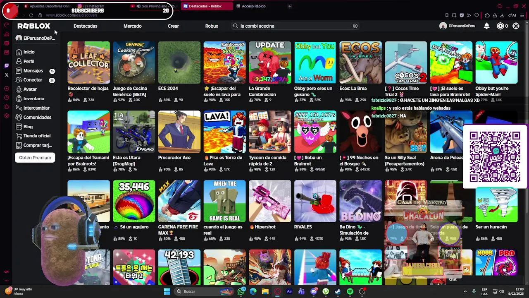Open WhatsApp from the taskbar
Screen dimensions: 529x298
coord(241,291)
